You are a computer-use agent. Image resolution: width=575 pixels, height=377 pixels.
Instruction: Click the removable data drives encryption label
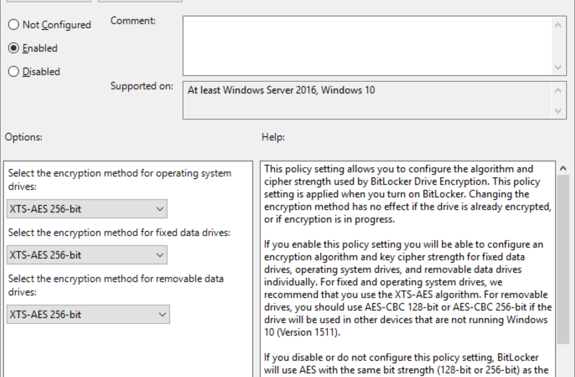pos(116,285)
